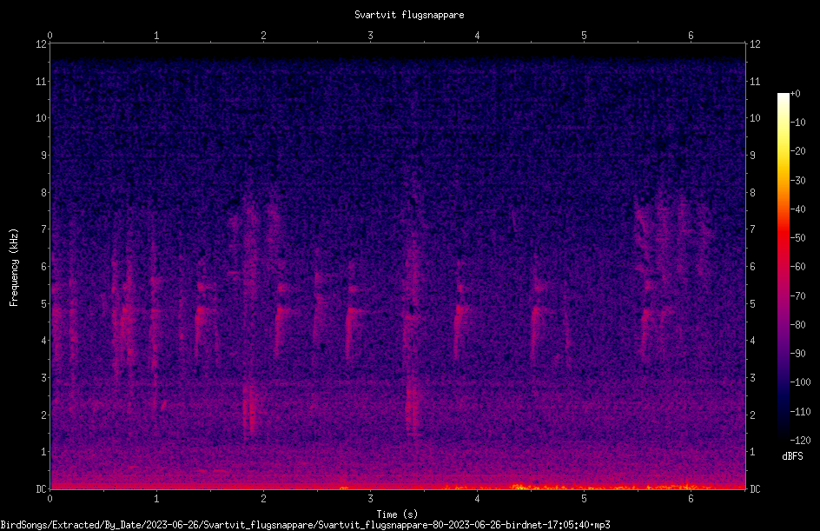Click the "-80" colorbar value

point(797,324)
